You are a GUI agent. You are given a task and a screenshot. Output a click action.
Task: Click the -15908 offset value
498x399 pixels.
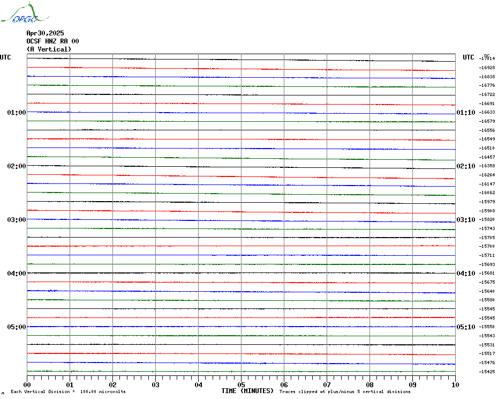pyautogui.click(x=487, y=211)
